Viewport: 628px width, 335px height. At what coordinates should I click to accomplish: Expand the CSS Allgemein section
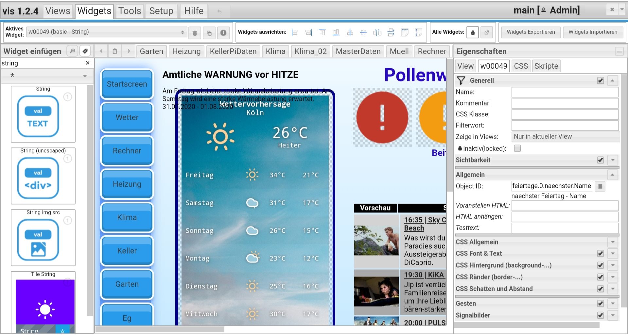[x=613, y=242]
